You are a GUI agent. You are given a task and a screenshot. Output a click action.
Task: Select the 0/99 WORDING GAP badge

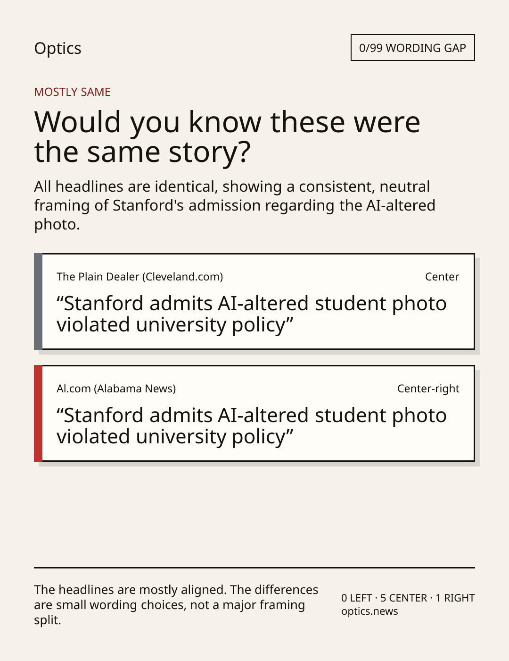click(x=412, y=48)
